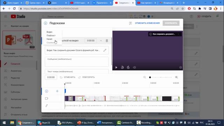Click the cards track info icon
This screenshot has width=224, height=126.
(47, 91)
